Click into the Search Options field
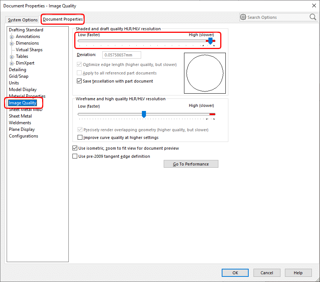The height and width of the screenshot is (282, 320). [x=278, y=17]
